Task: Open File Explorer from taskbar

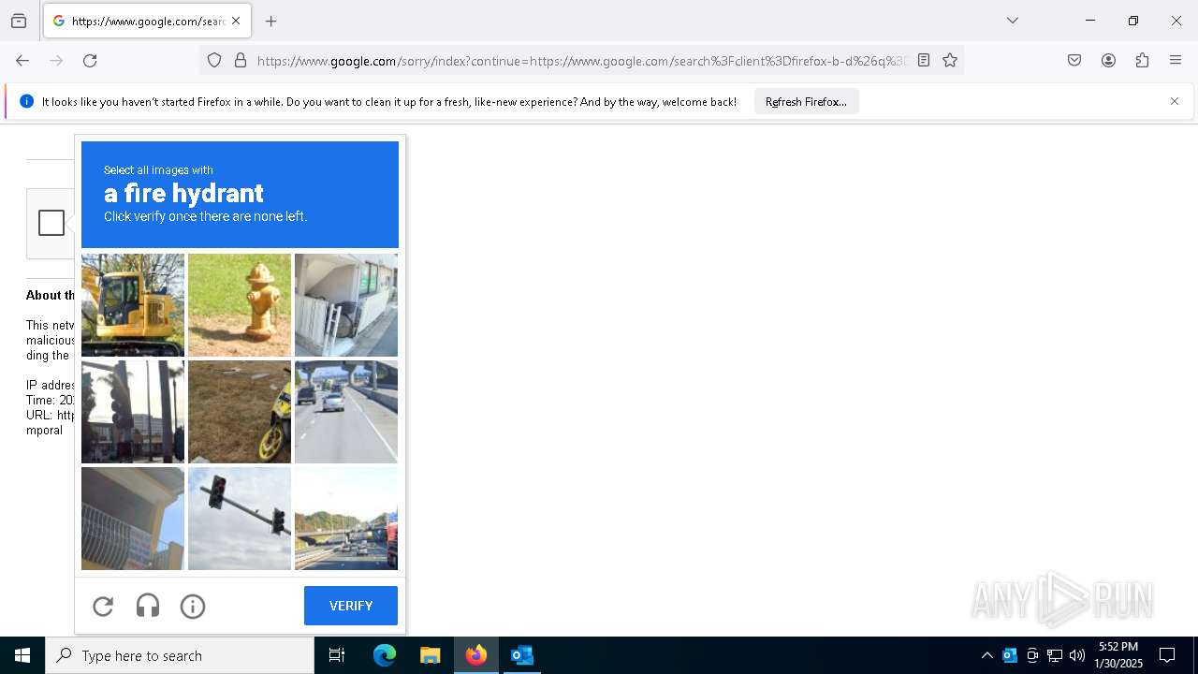Action: coord(430,655)
